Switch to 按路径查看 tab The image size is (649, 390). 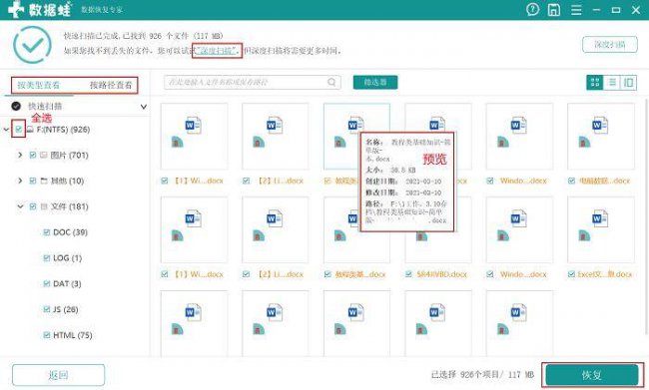pyautogui.click(x=111, y=85)
